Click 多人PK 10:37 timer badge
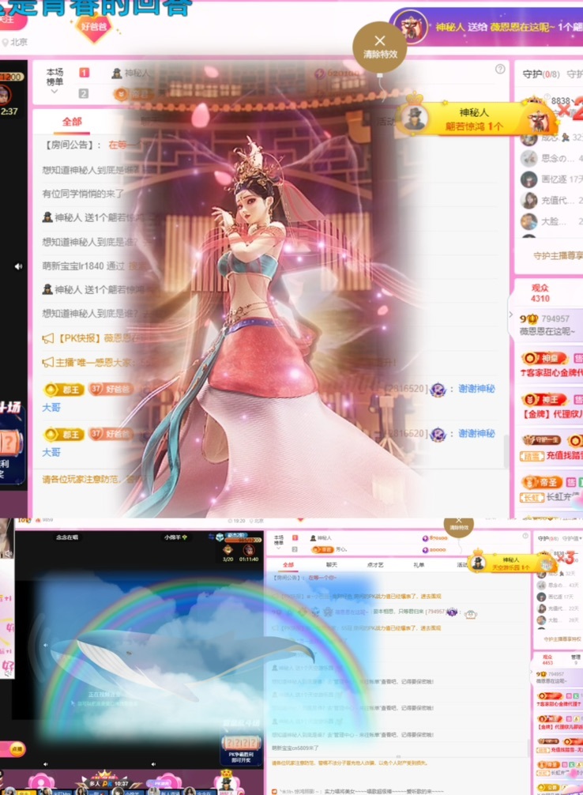The height and width of the screenshot is (795, 583). point(107,783)
